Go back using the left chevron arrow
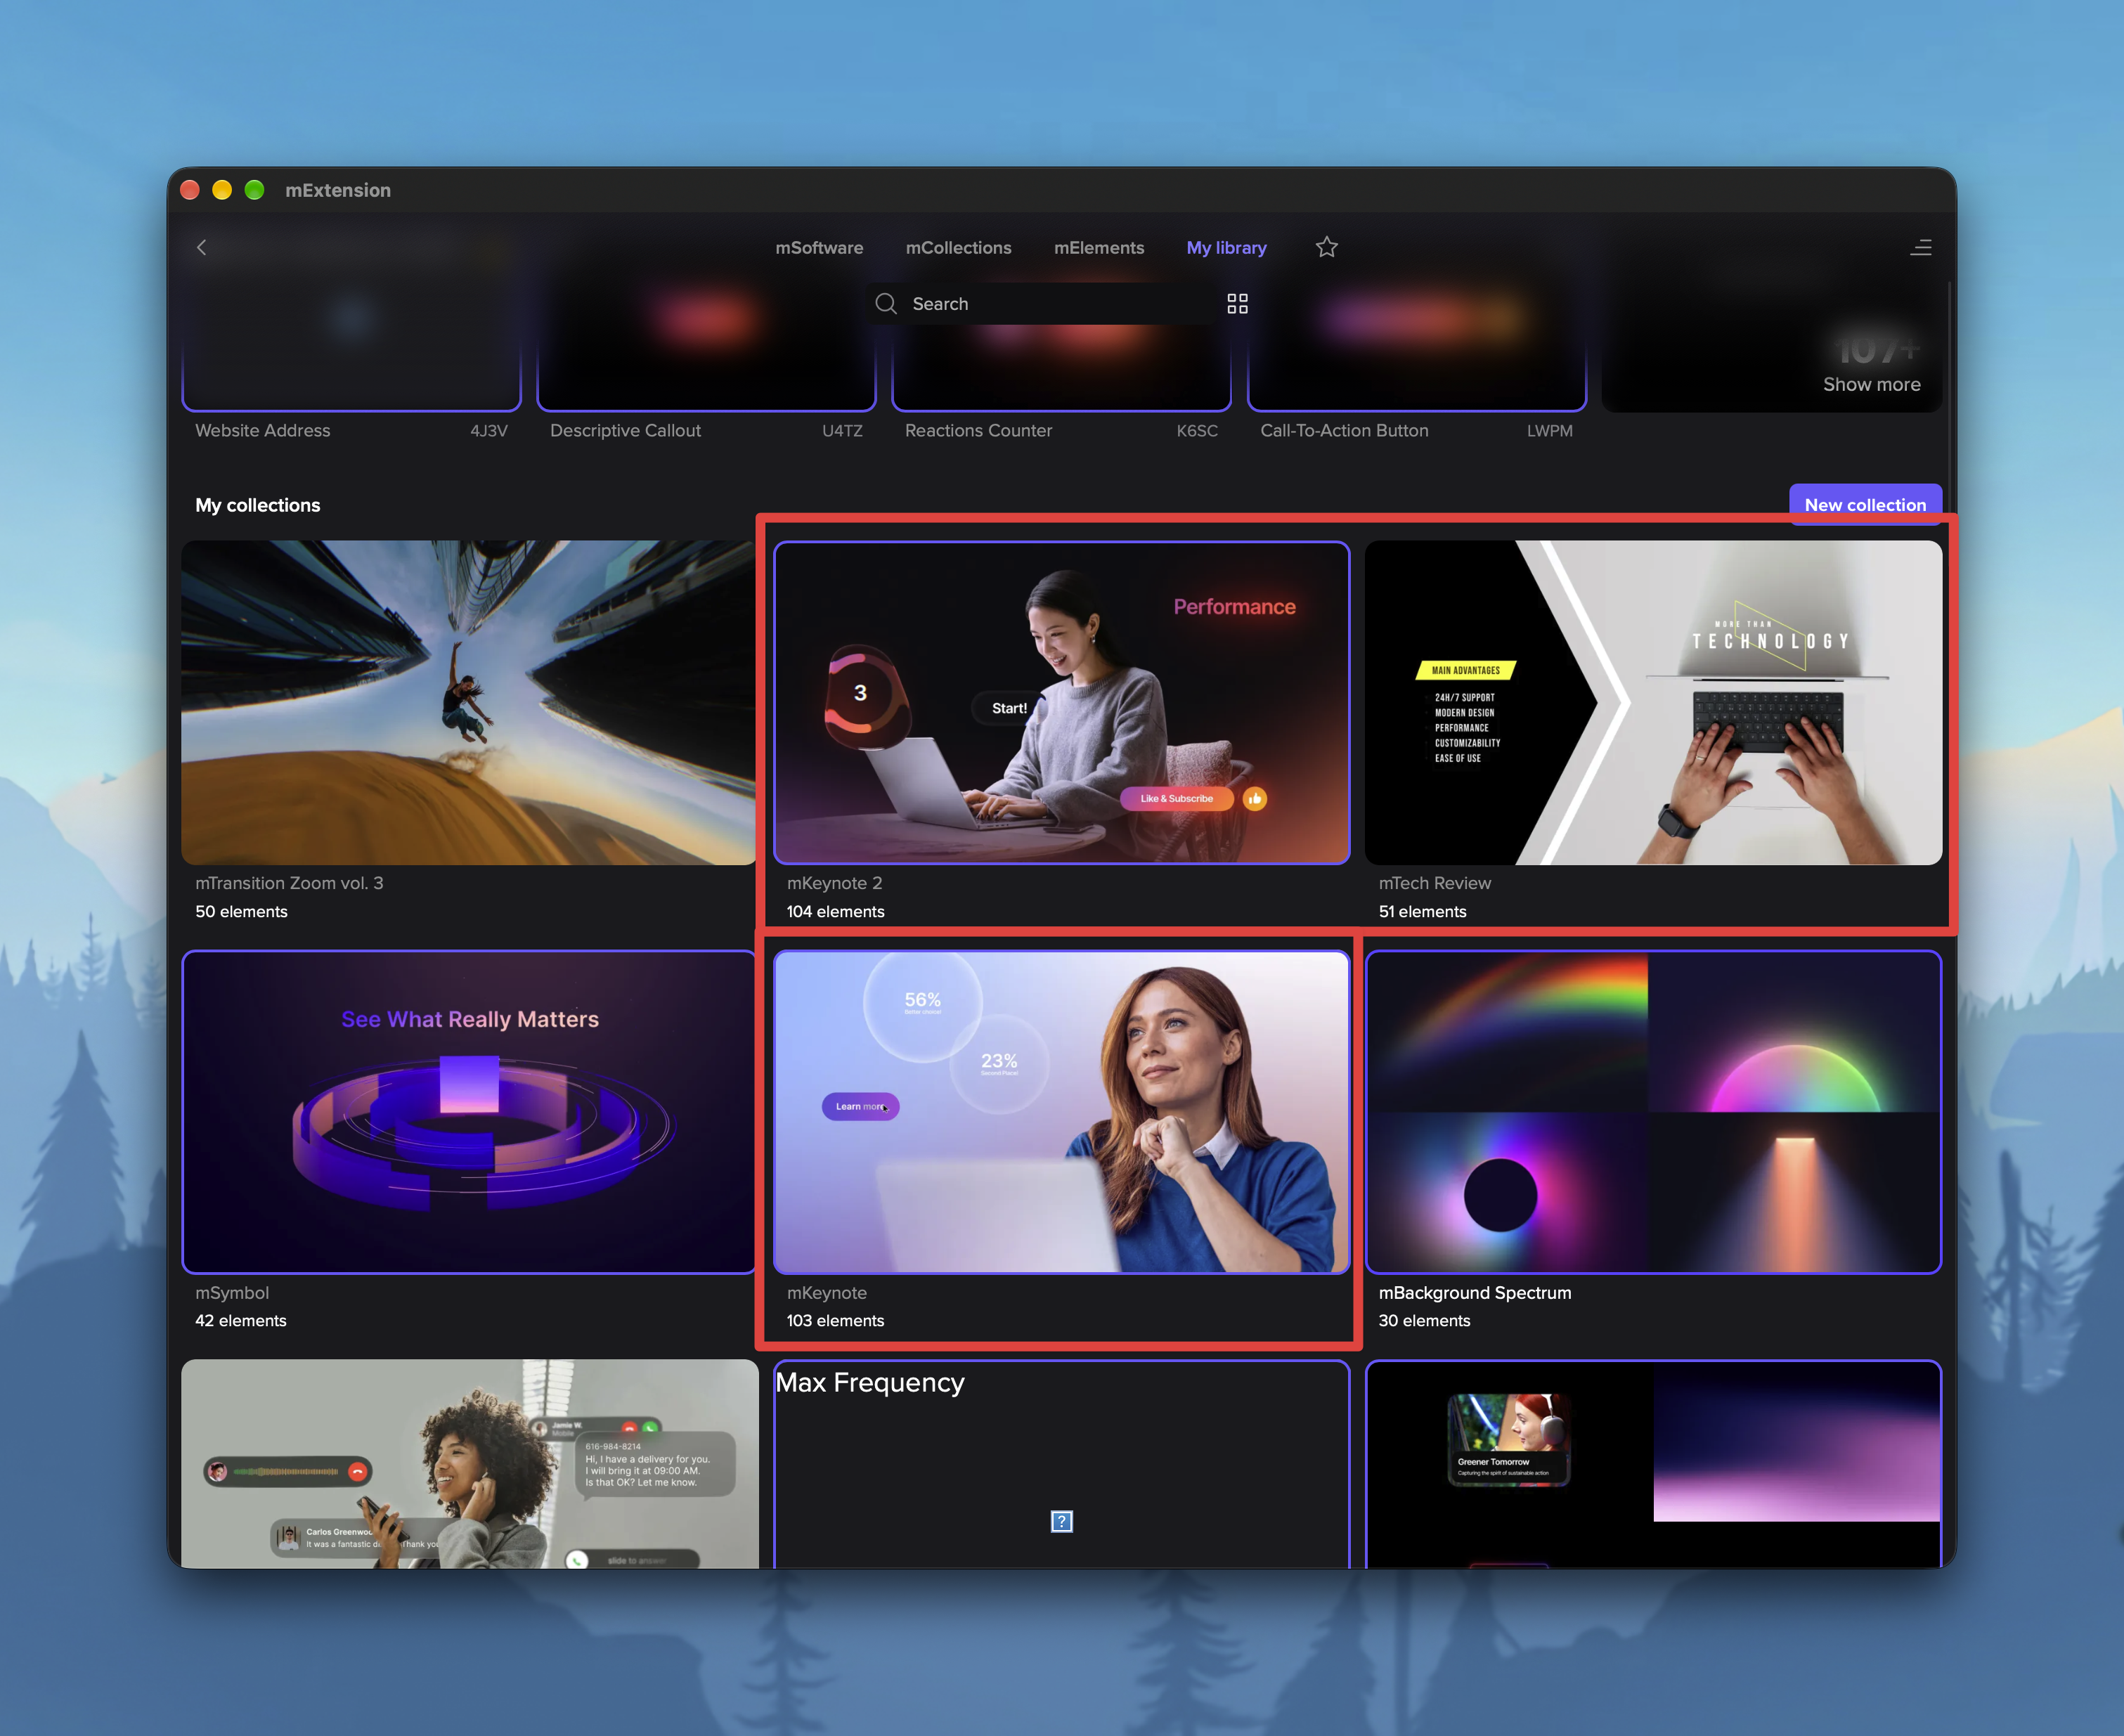Screen dimensions: 2124x1736 coord(202,247)
